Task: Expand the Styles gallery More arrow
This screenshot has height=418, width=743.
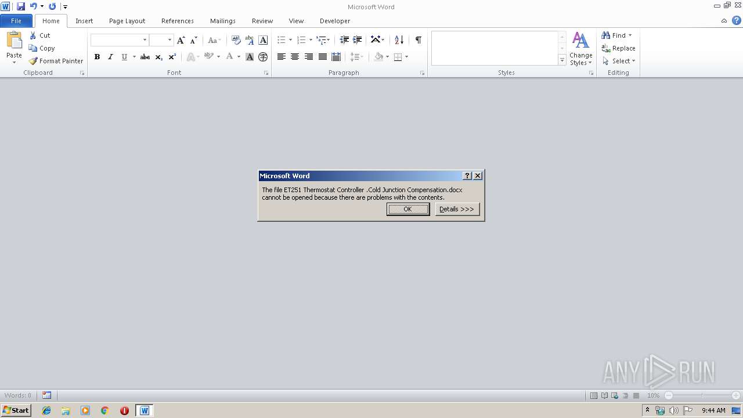Action: 562,60
